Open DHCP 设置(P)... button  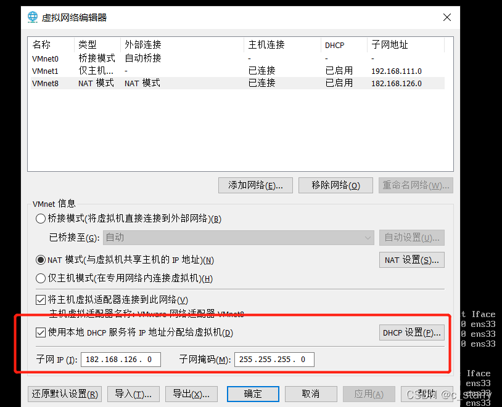tap(412, 333)
